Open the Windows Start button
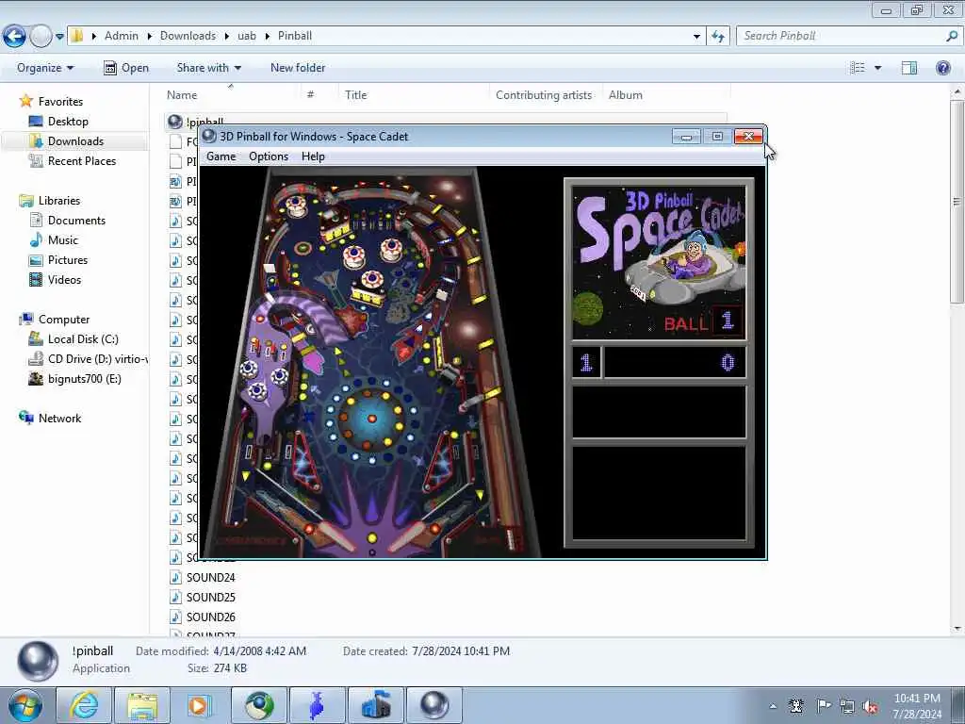965x724 pixels. 25,705
